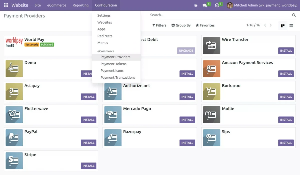Screen dimensions: 300x175
Task: Click the Asiapay provider icon
Action: pos(14,92)
